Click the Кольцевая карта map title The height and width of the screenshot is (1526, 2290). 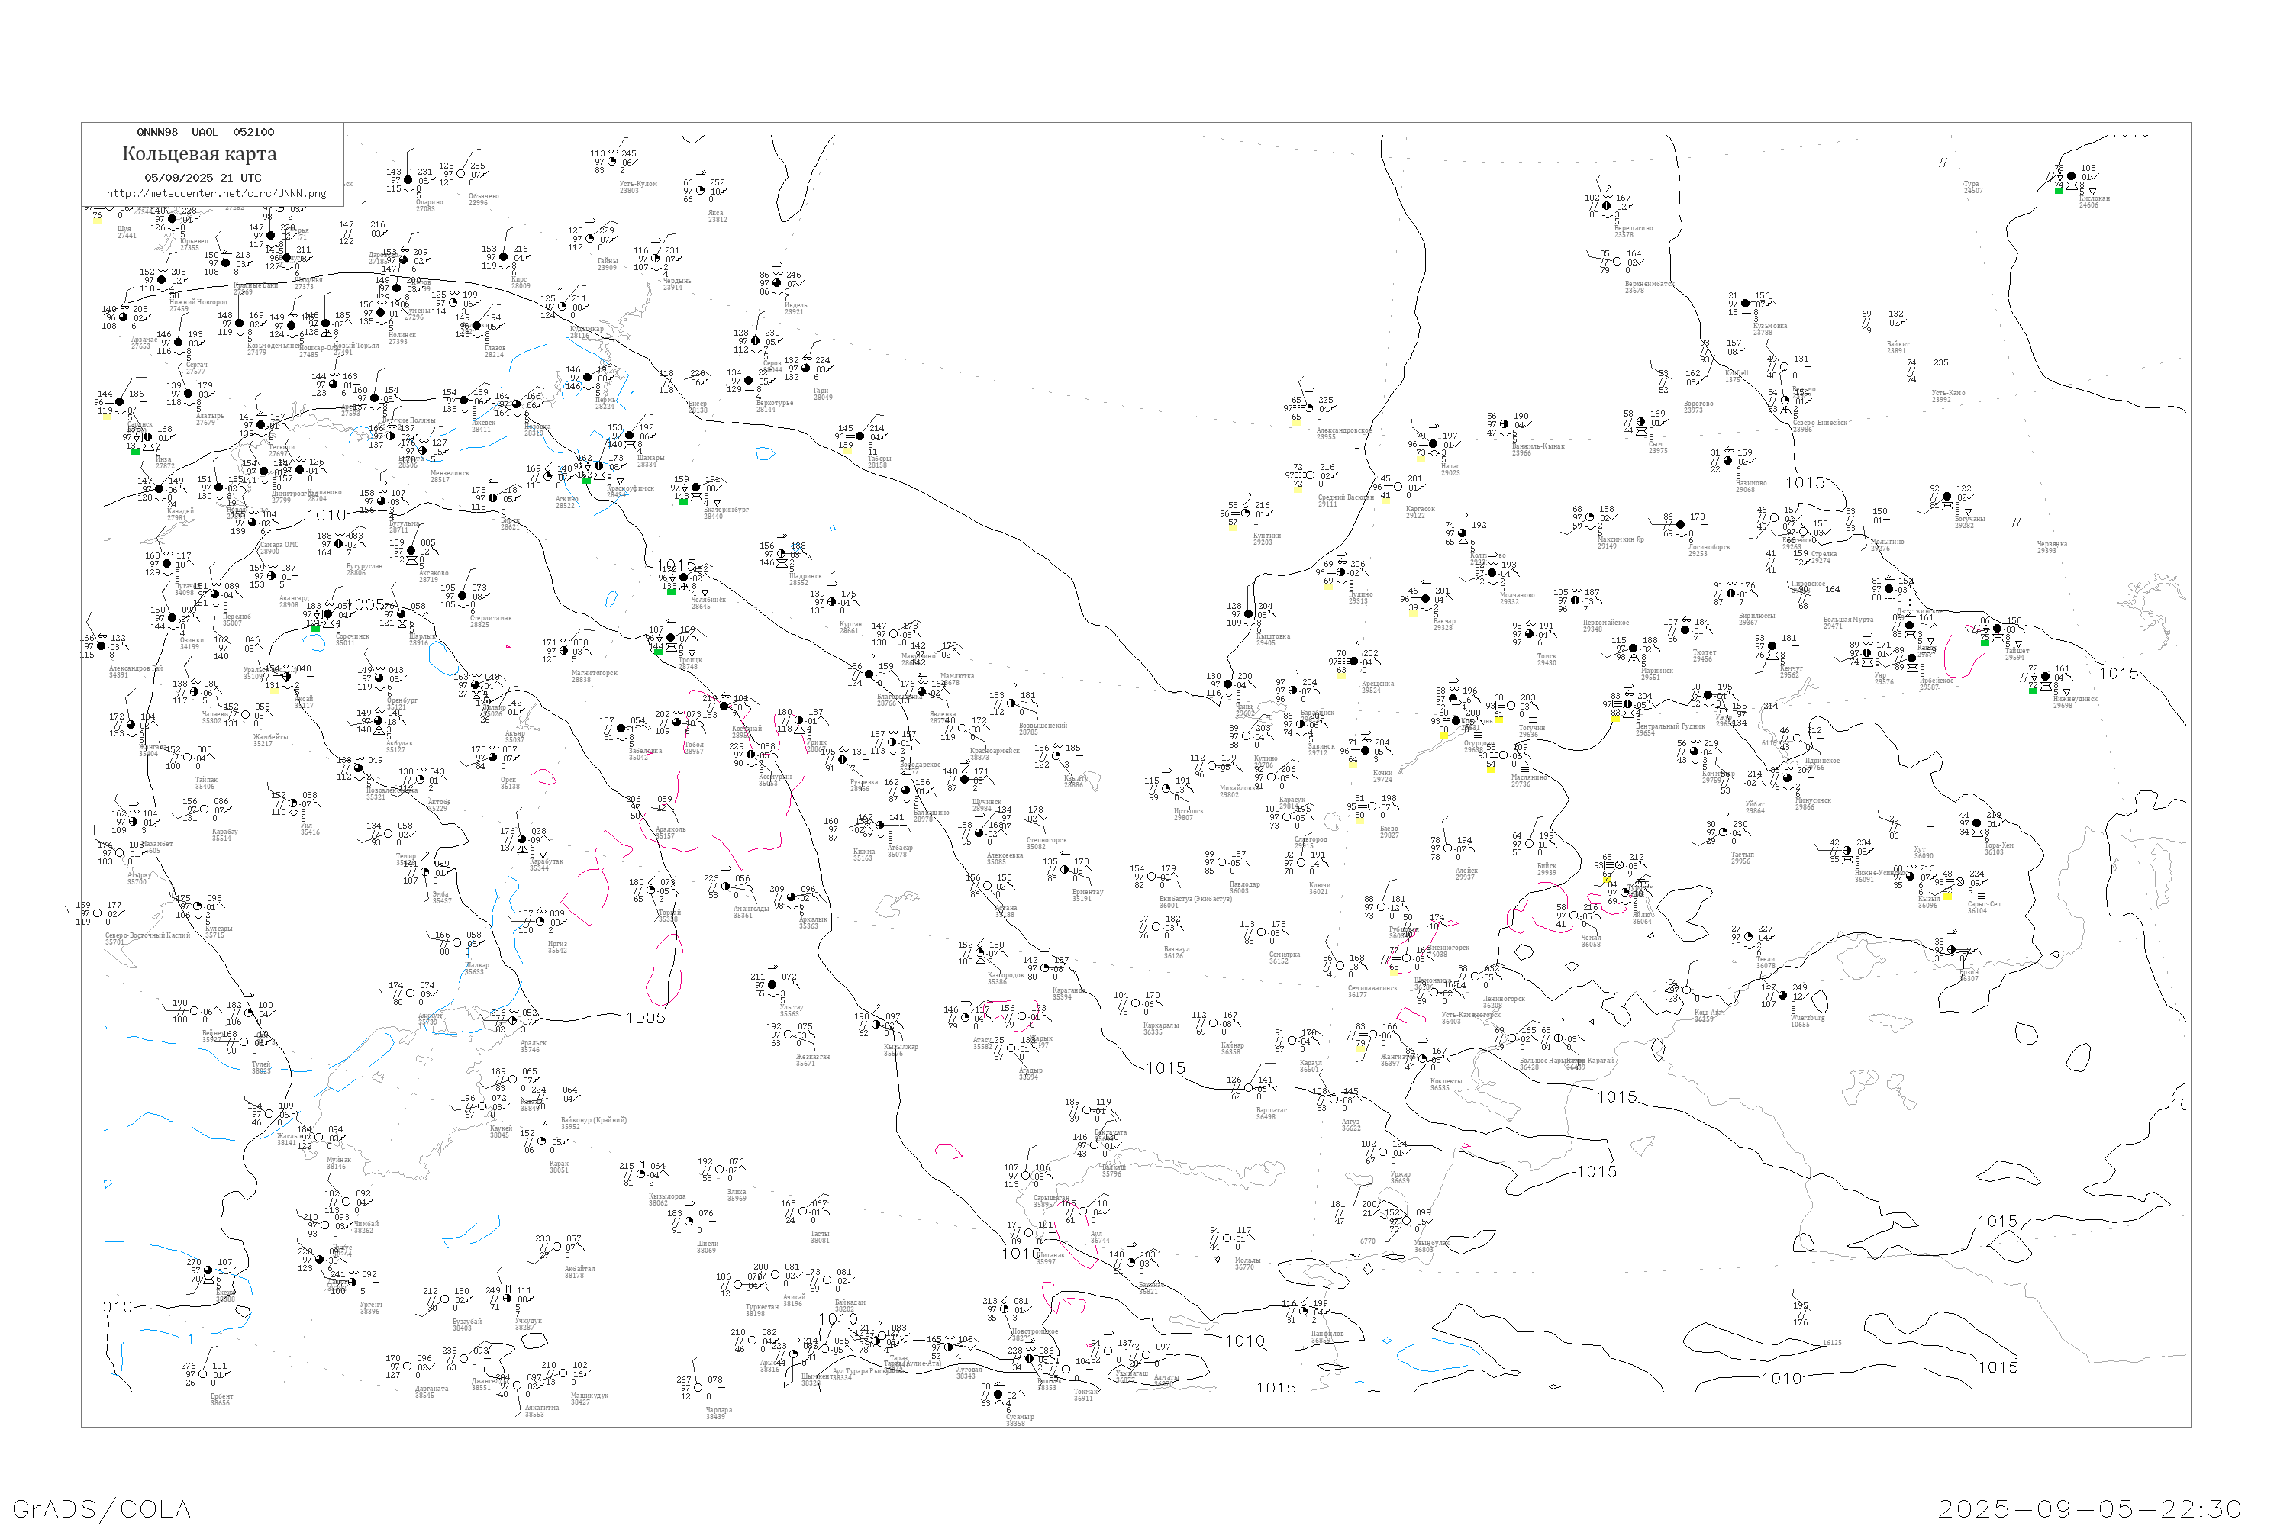[198, 154]
